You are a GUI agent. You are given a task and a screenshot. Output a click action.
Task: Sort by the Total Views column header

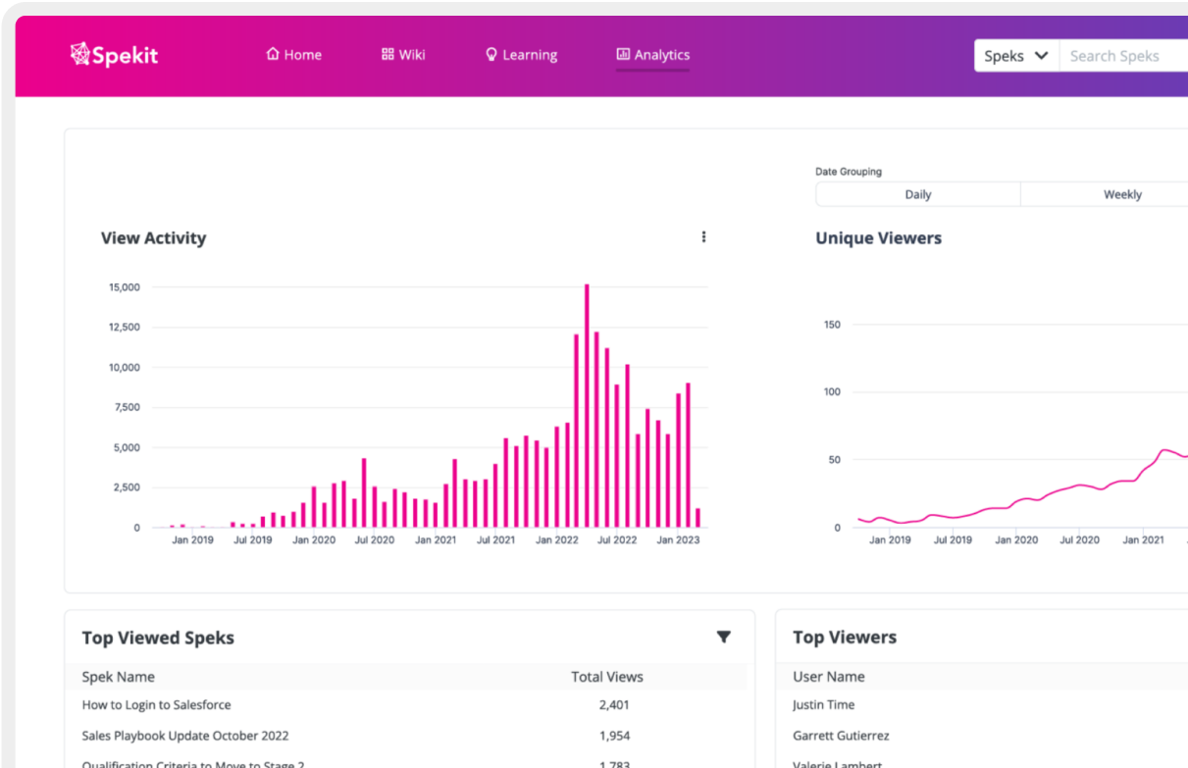coord(605,676)
